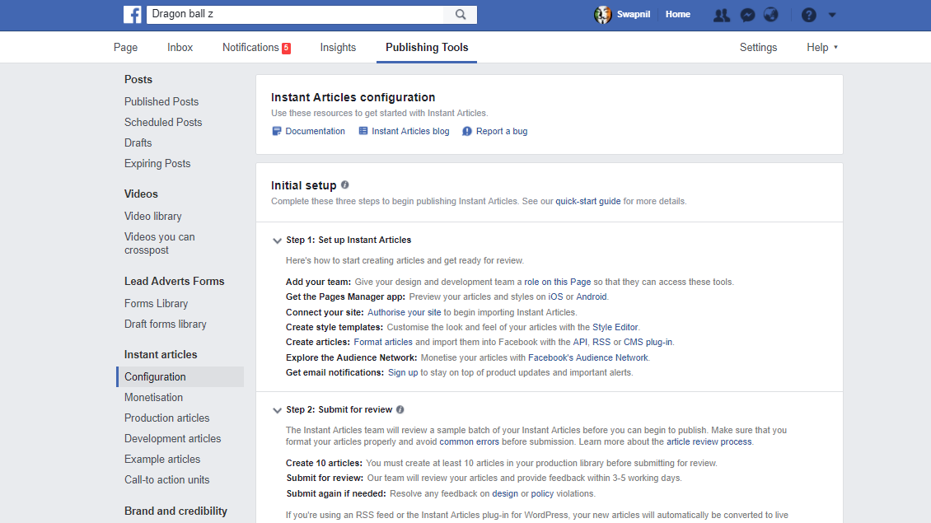Open Published Posts in sidebar
This screenshot has height=523, width=931.
(161, 101)
